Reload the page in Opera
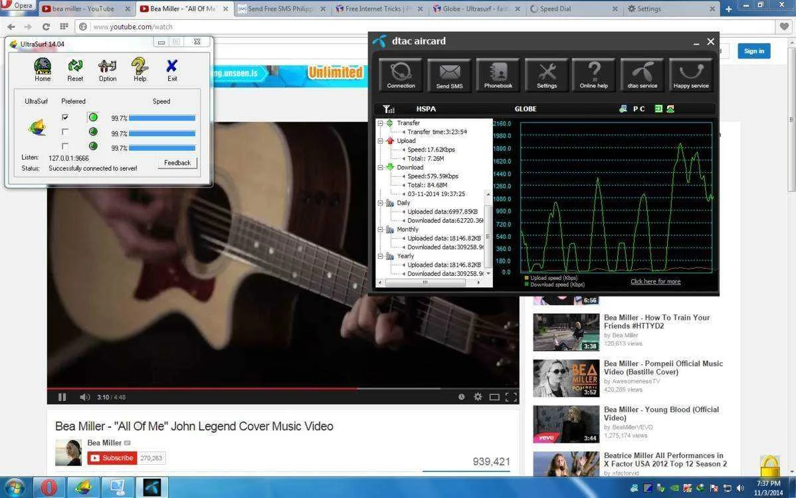796x498 pixels. pos(47,27)
